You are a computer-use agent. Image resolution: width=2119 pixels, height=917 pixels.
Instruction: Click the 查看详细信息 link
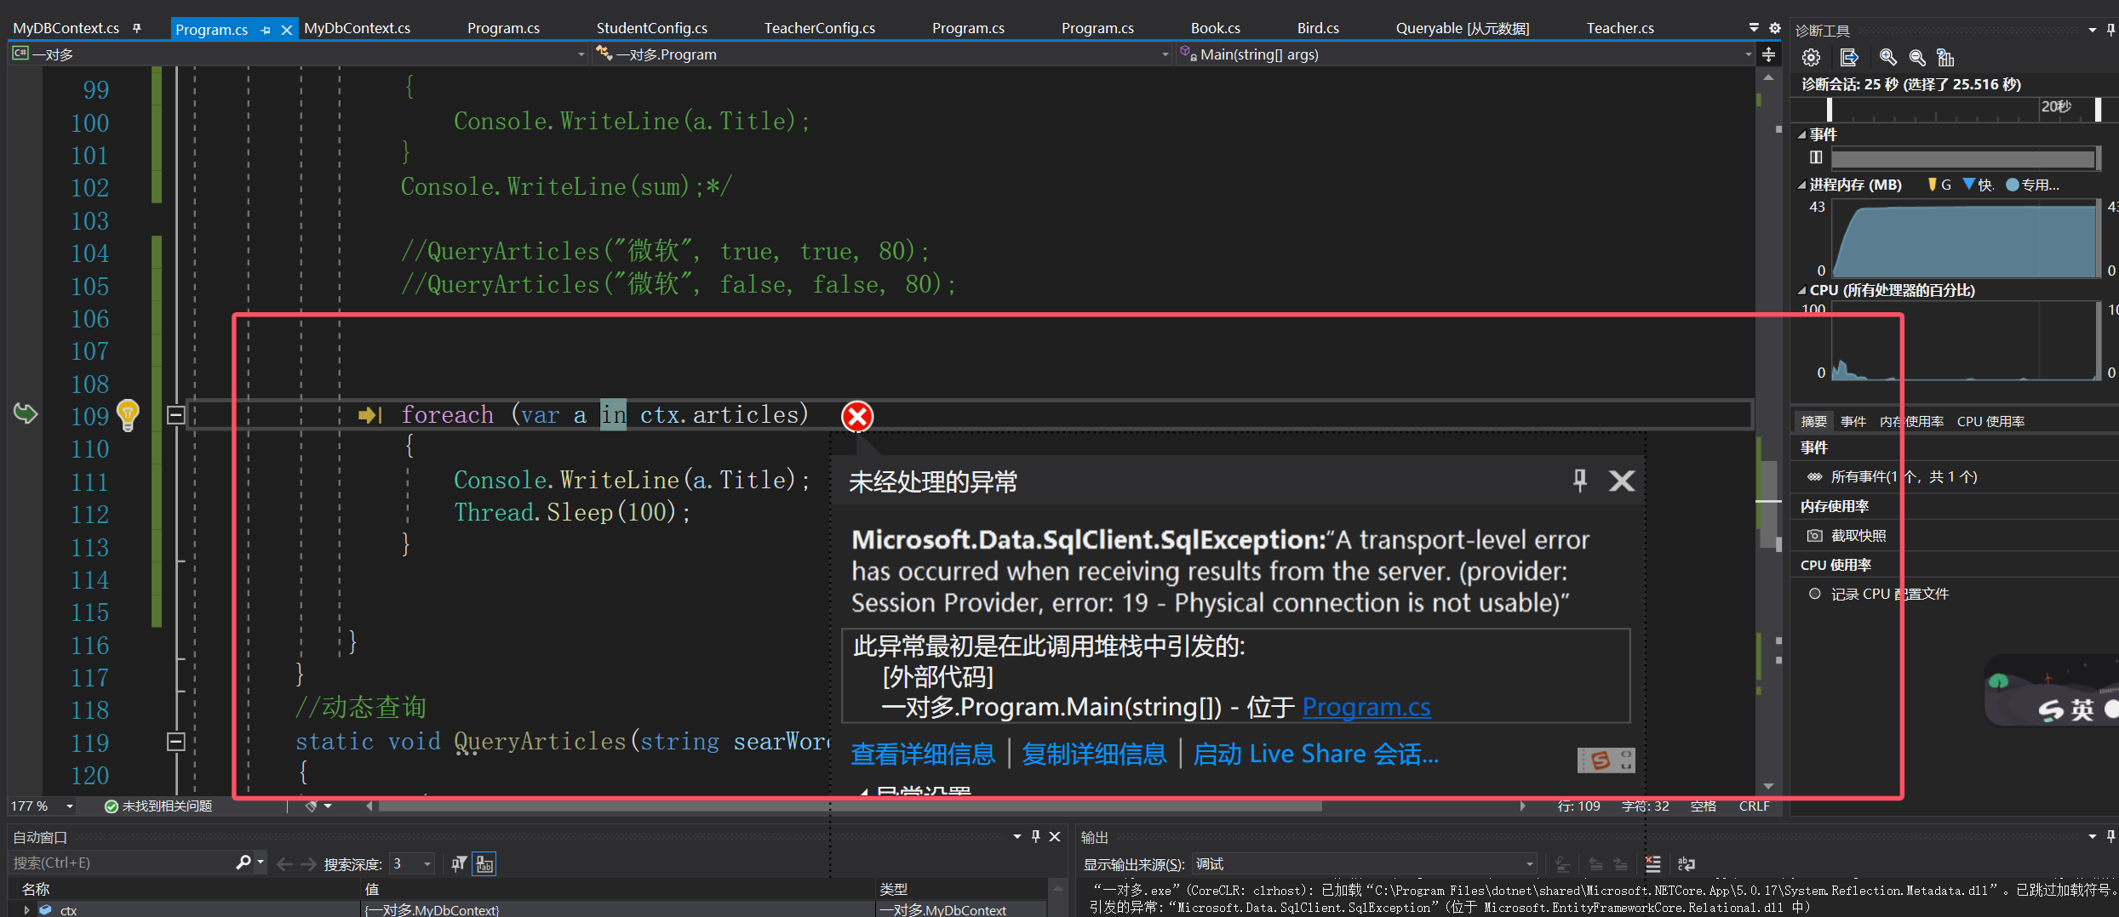point(922,755)
